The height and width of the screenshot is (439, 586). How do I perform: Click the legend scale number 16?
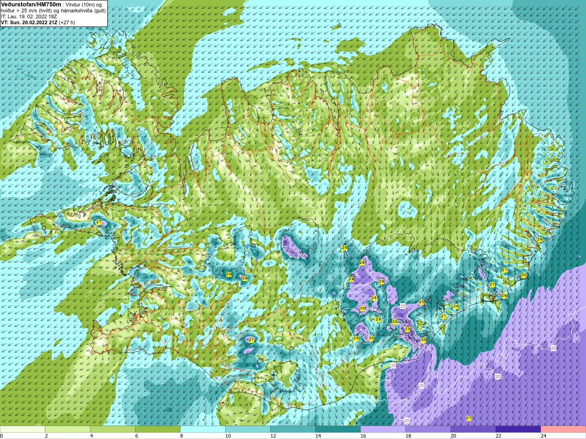click(x=364, y=436)
